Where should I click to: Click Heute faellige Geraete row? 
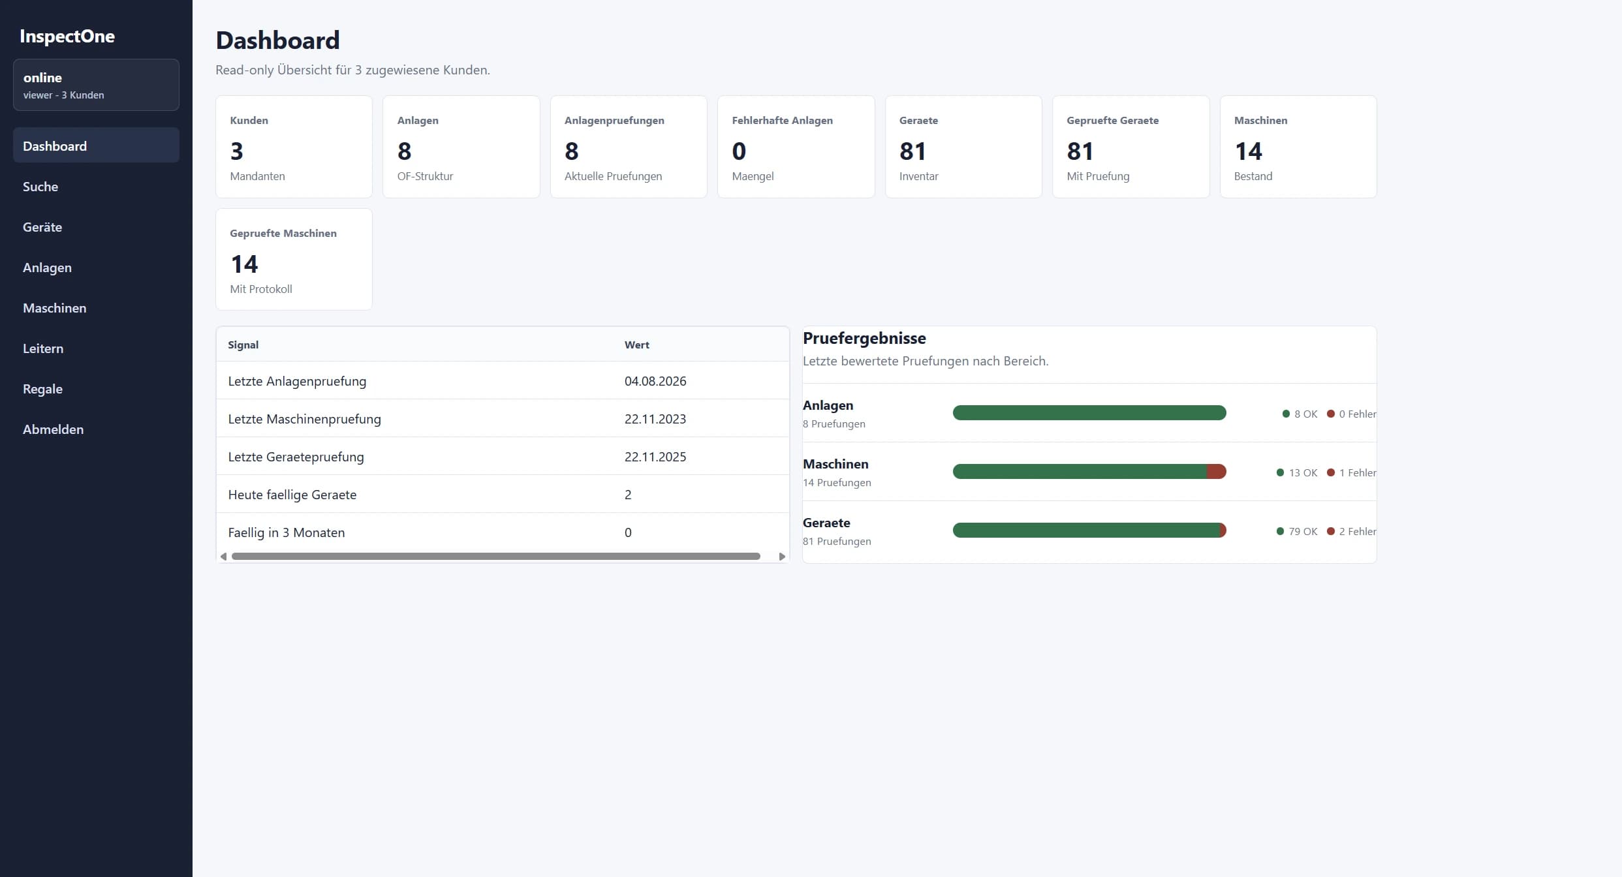[503, 494]
